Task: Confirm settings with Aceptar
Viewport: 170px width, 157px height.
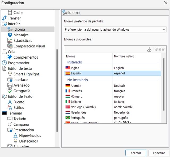Action: pyautogui.click(x=136, y=153)
